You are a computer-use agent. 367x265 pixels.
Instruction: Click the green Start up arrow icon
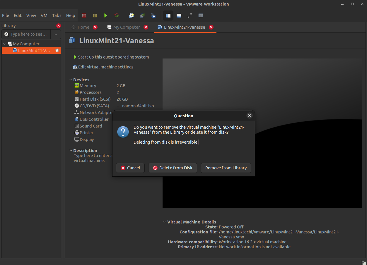point(75,57)
